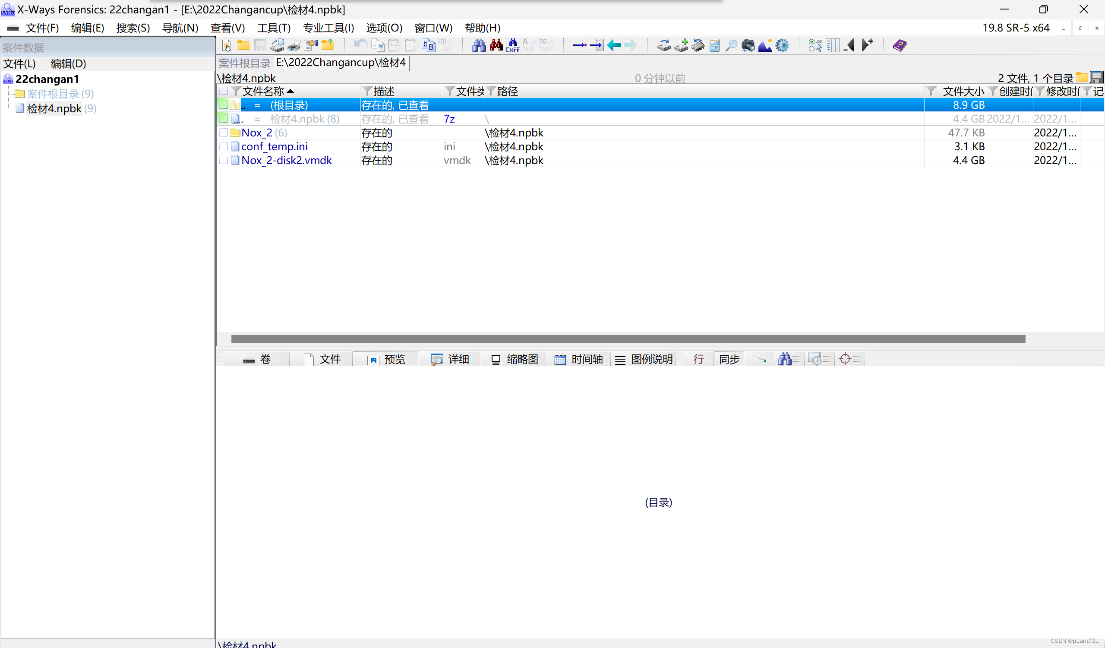Viewport: 1105px width, 648px height.
Task: Switch to the 预览 tab
Action: tap(386, 359)
